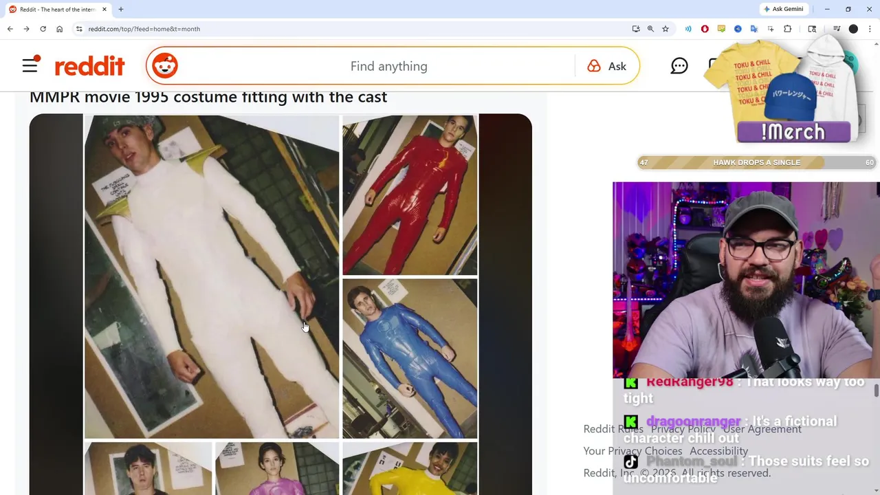The height and width of the screenshot is (495, 880).
Task: Click the RedRanger98 chat username
Action: (689, 382)
